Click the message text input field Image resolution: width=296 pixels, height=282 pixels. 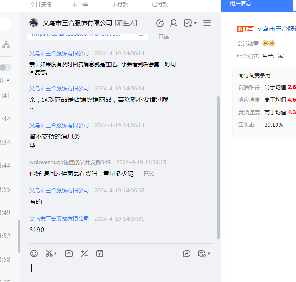coord(122,269)
